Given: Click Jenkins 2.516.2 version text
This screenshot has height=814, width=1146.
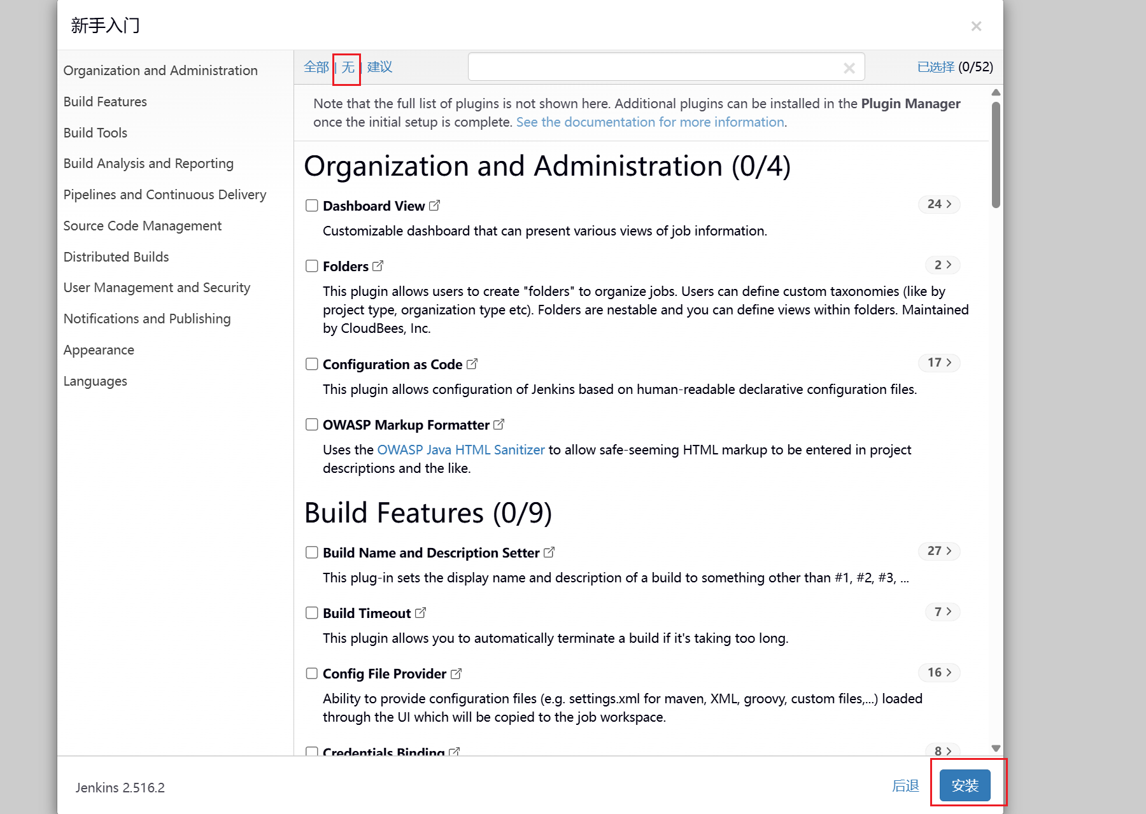Looking at the screenshot, I should (x=120, y=788).
